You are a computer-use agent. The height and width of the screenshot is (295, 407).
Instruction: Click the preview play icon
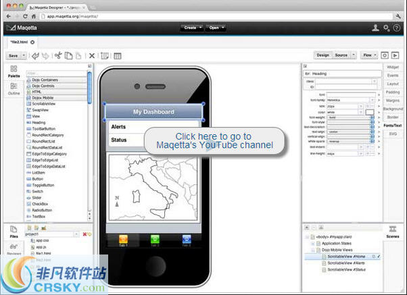pyautogui.click(x=395, y=55)
